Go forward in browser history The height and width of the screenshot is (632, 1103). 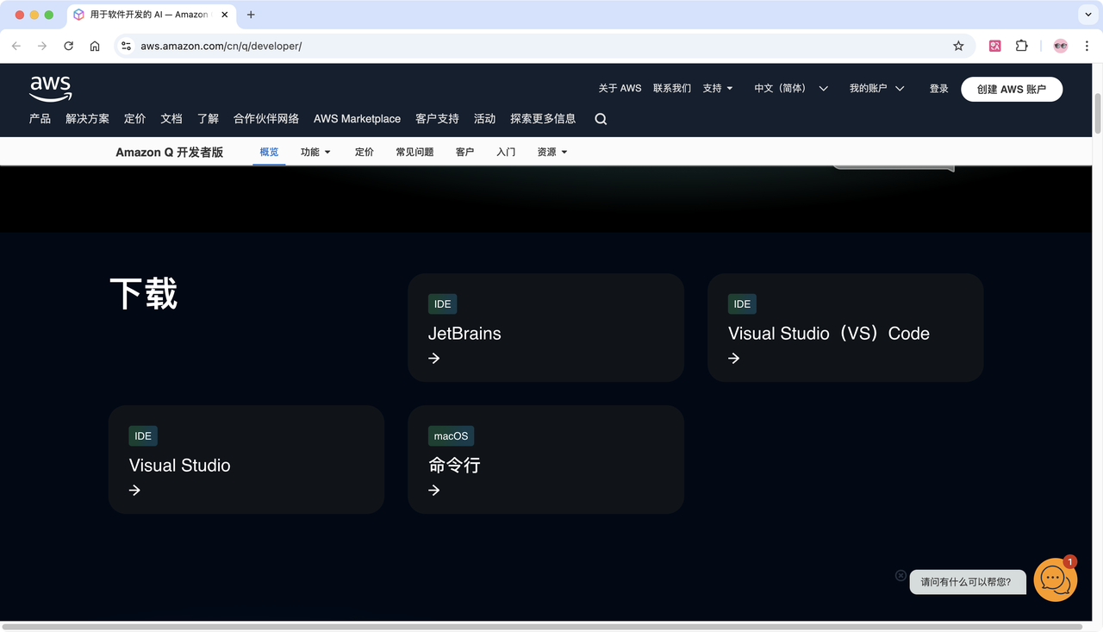pos(42,46)
